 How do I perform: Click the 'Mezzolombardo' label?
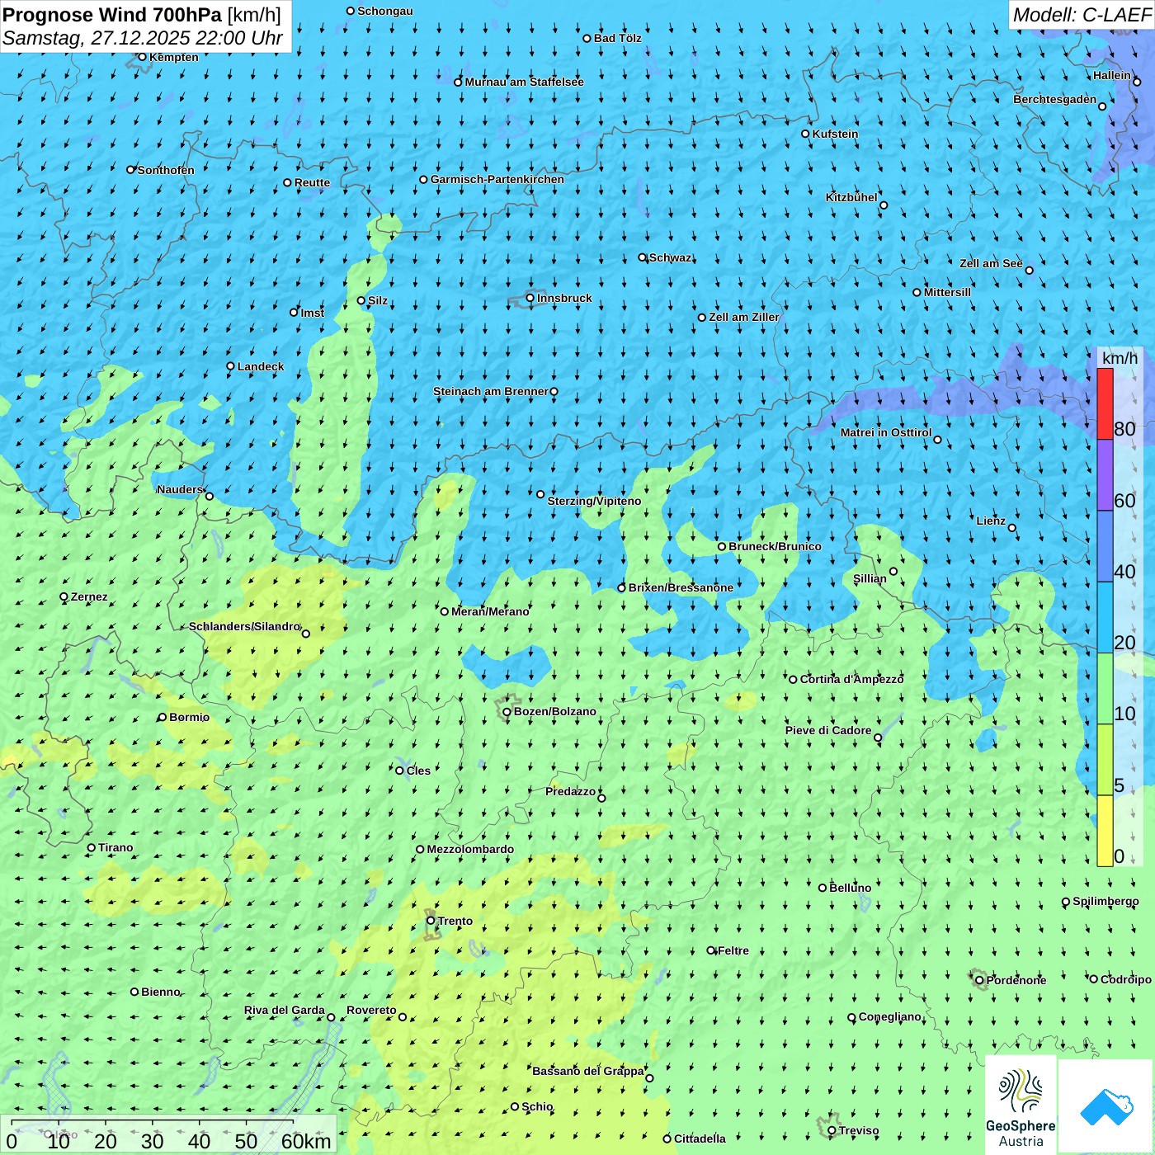tap(470, 849)
